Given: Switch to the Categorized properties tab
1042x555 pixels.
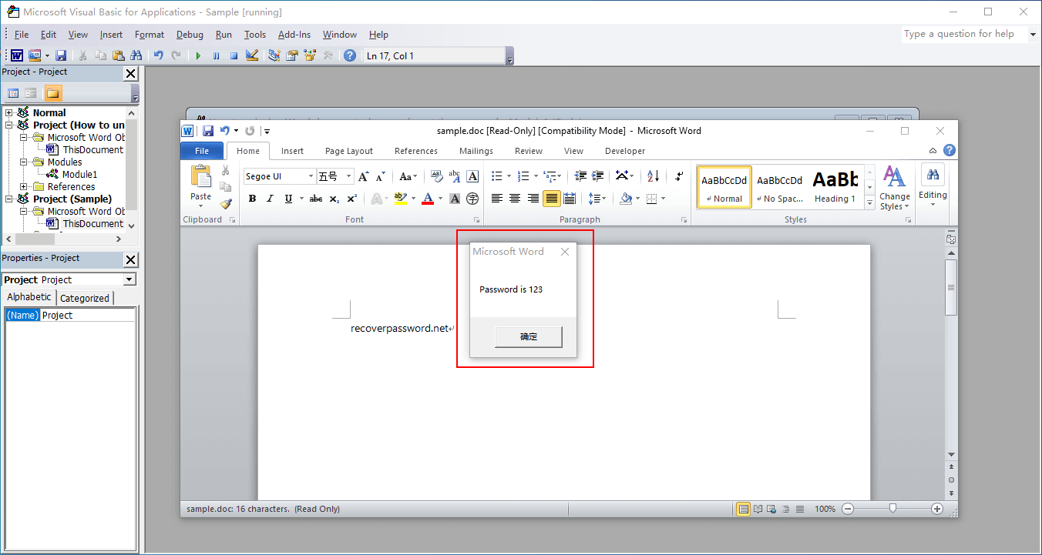Looking at the screenshot, I should pyautogui.click(x=85, y=298).
